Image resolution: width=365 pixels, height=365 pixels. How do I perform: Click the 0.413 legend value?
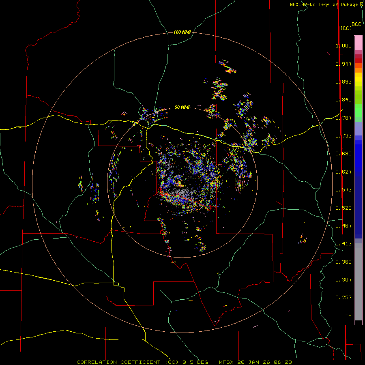344,244
